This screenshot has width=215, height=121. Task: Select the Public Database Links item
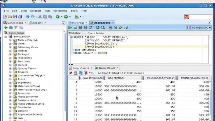[31, 104]
